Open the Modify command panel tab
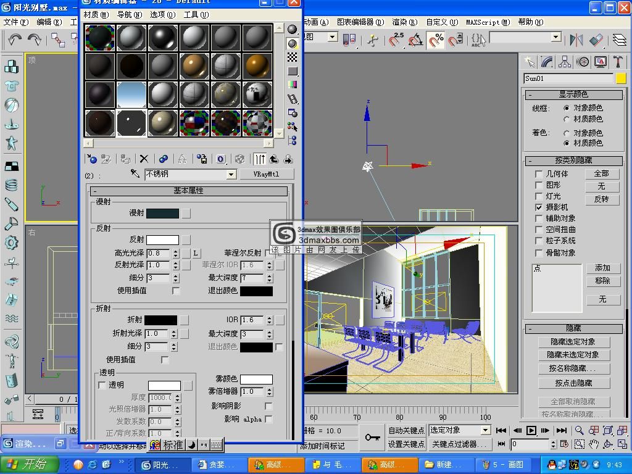The width and height of the screenshot is (632, 474). coord(547,62)
